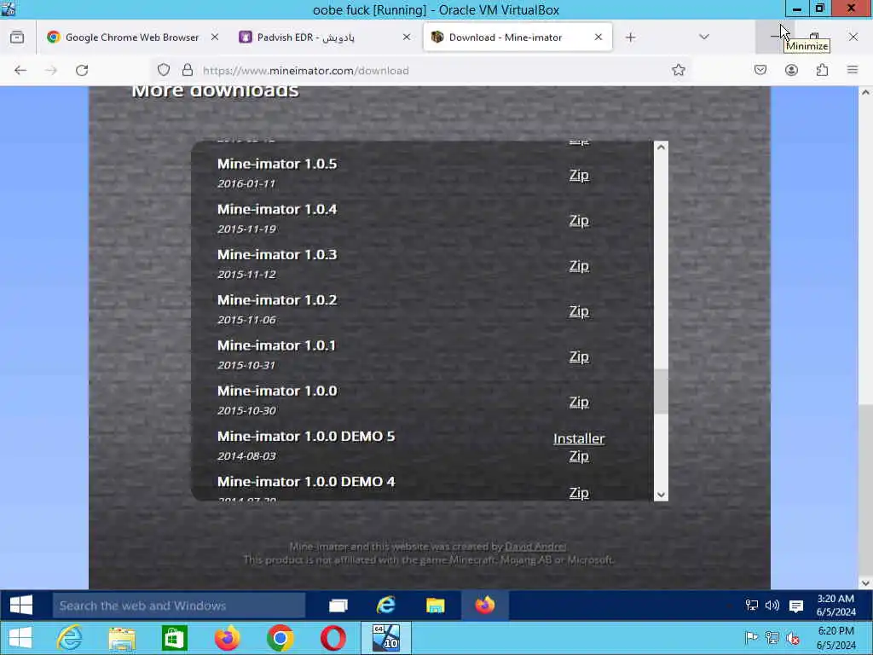The width and height of the screenshot is (873, 655).
Task: Launch host Google Chrome from taskbar
Action: 280,638
